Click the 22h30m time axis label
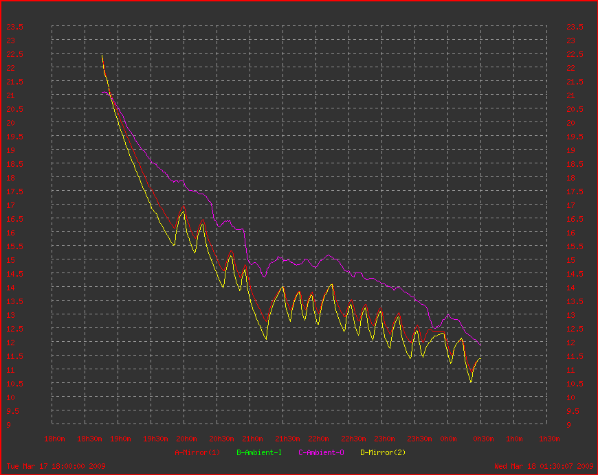 point(353,439)
